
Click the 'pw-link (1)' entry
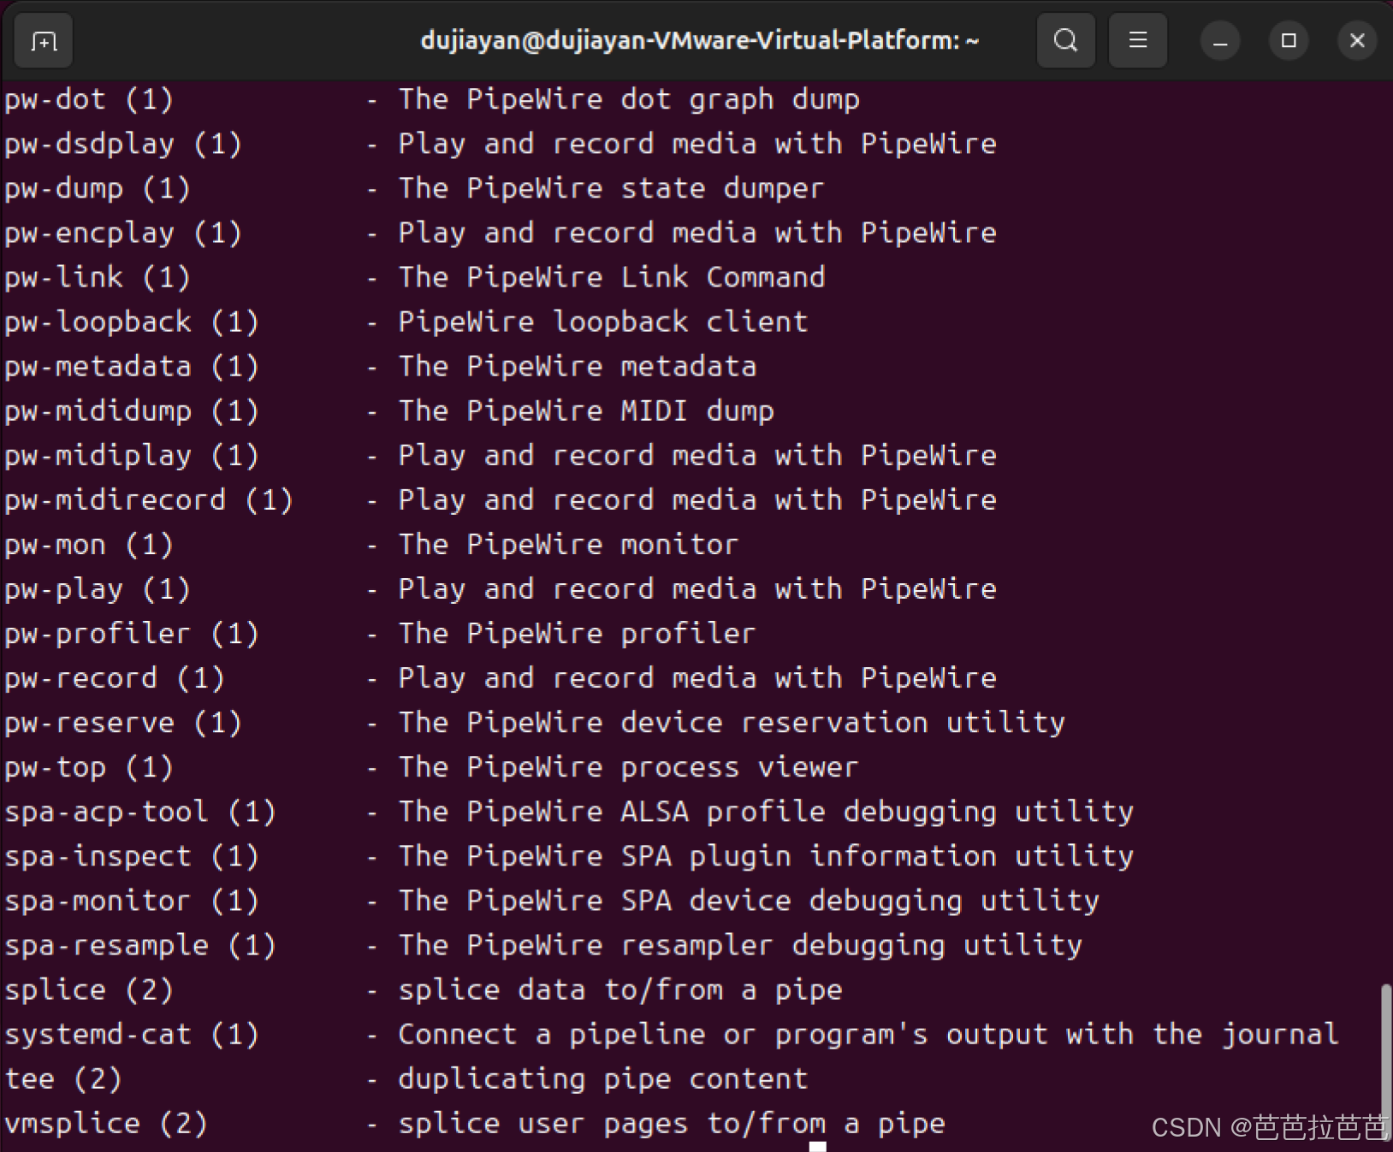point(98,278)
